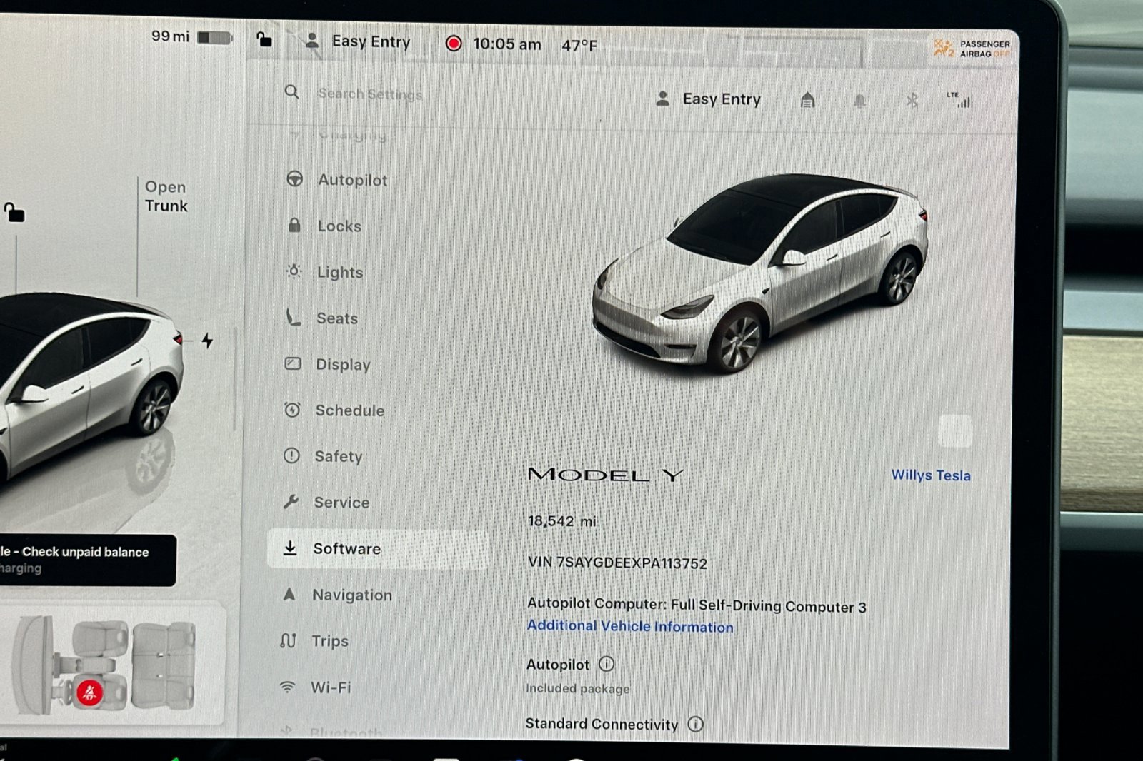Open the Easy Entry driver profile in the status bar
1143x761 pixels.
[361, 42]
